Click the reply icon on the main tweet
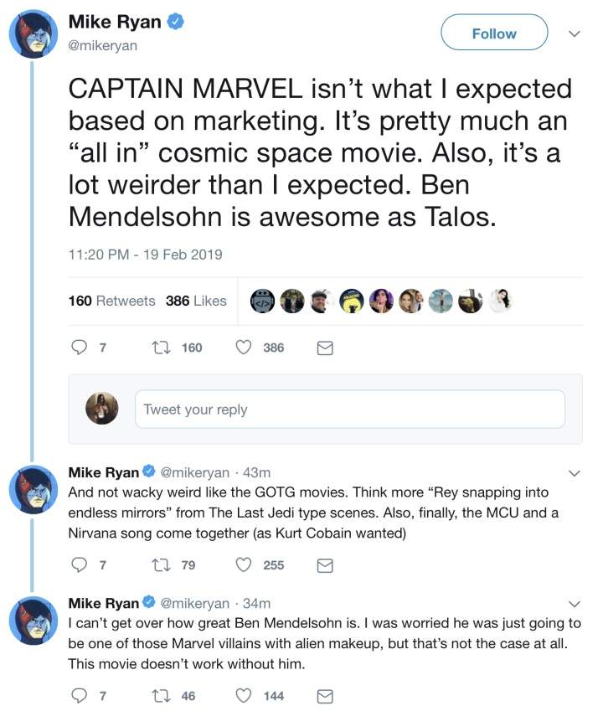Viewport: 603px width, 711px height. pyautogui.click(x=81, y=348)
